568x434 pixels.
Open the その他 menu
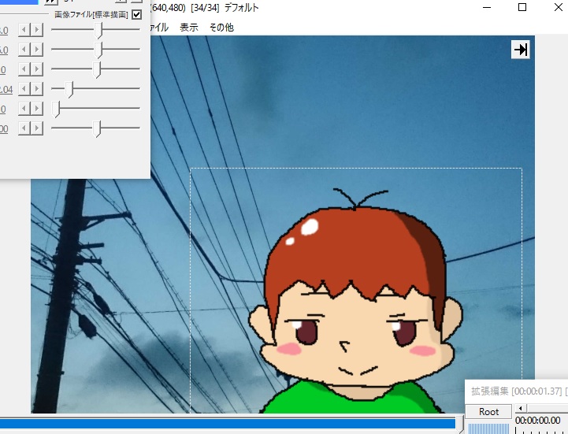coord(221,27)
